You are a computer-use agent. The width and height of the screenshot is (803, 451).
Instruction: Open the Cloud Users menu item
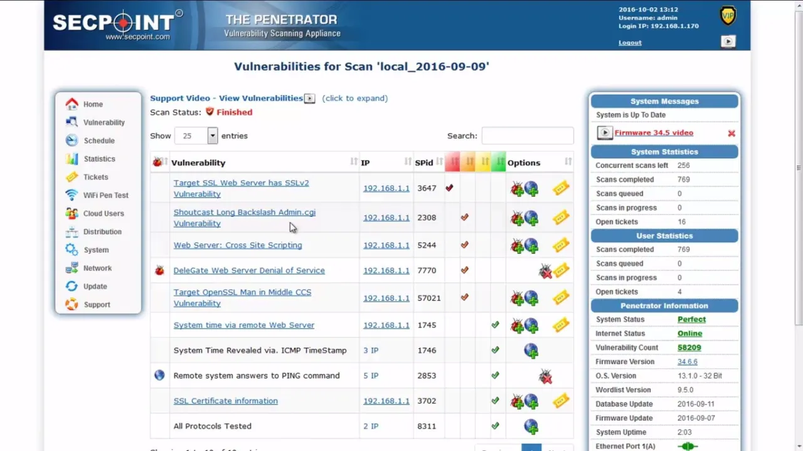tap(104, 213)
